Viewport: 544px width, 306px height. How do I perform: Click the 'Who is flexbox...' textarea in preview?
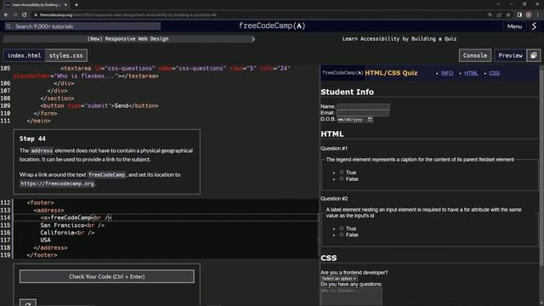[351, 297]
